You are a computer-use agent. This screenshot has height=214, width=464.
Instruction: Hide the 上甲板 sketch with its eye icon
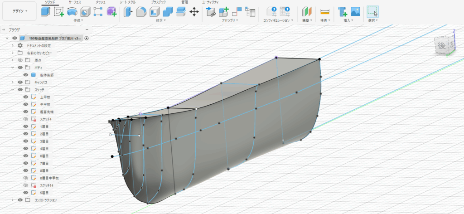tap(26, 97)
